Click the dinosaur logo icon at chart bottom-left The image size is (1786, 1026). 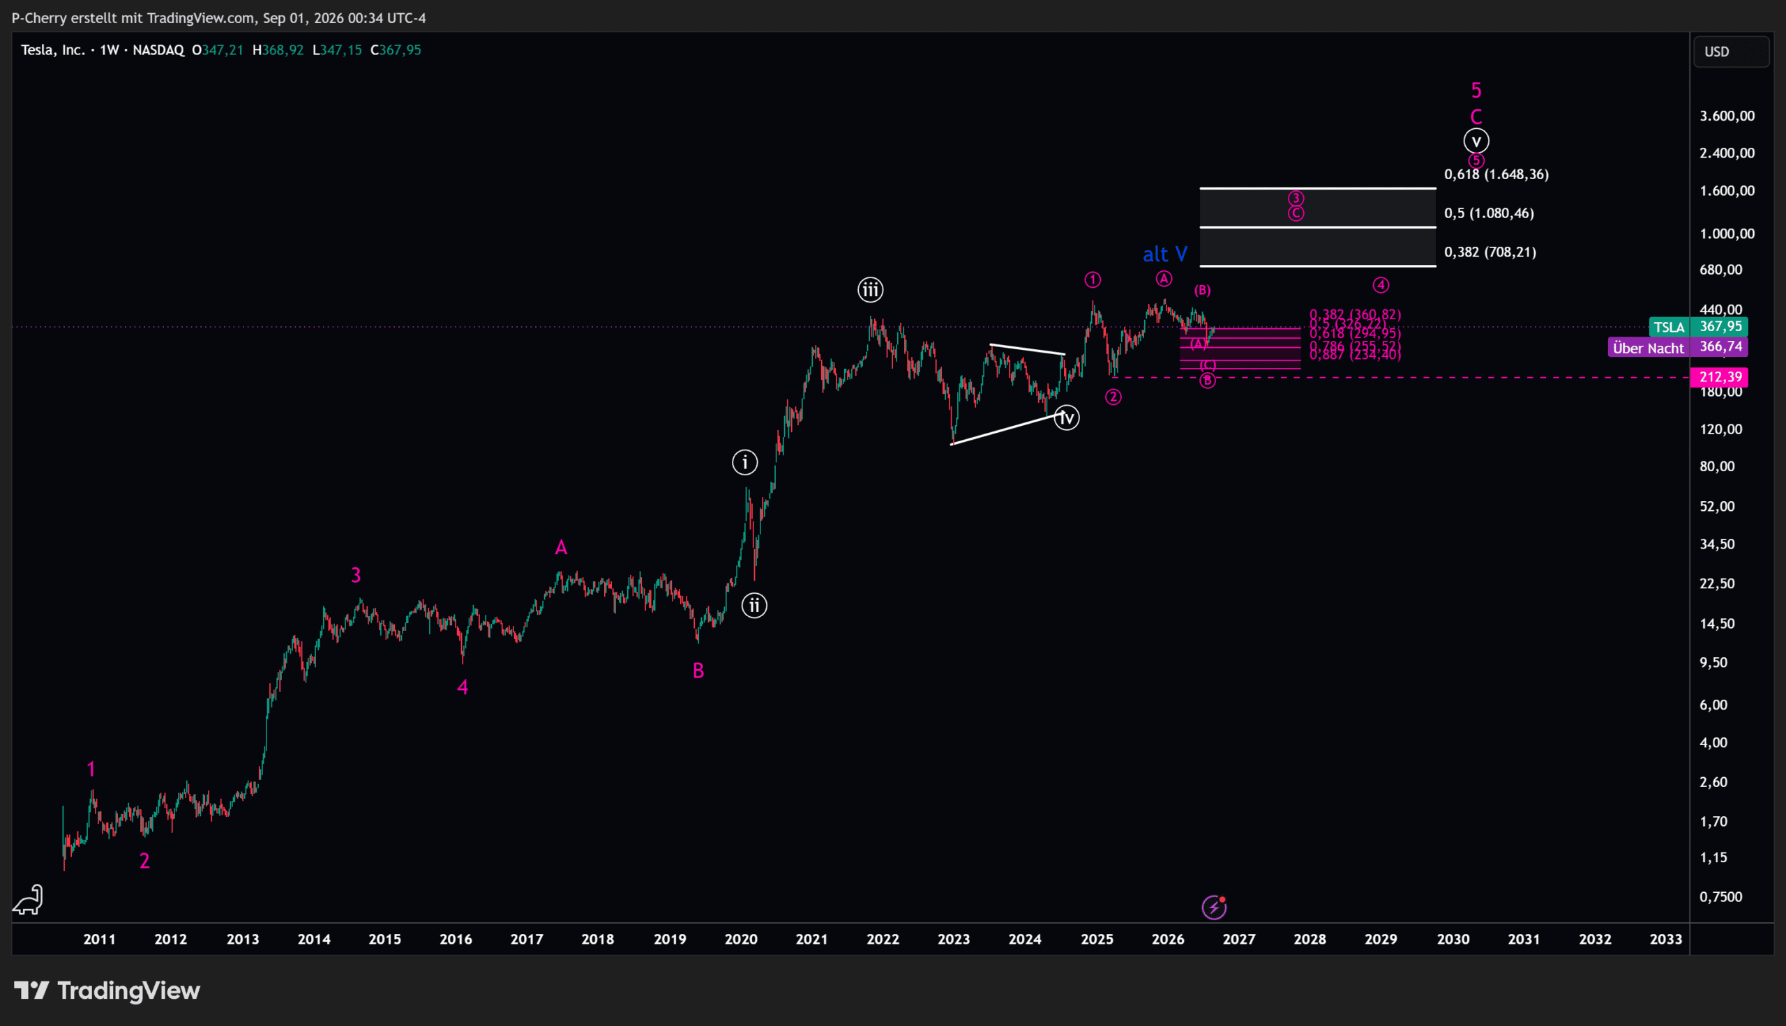pos(28,900)
